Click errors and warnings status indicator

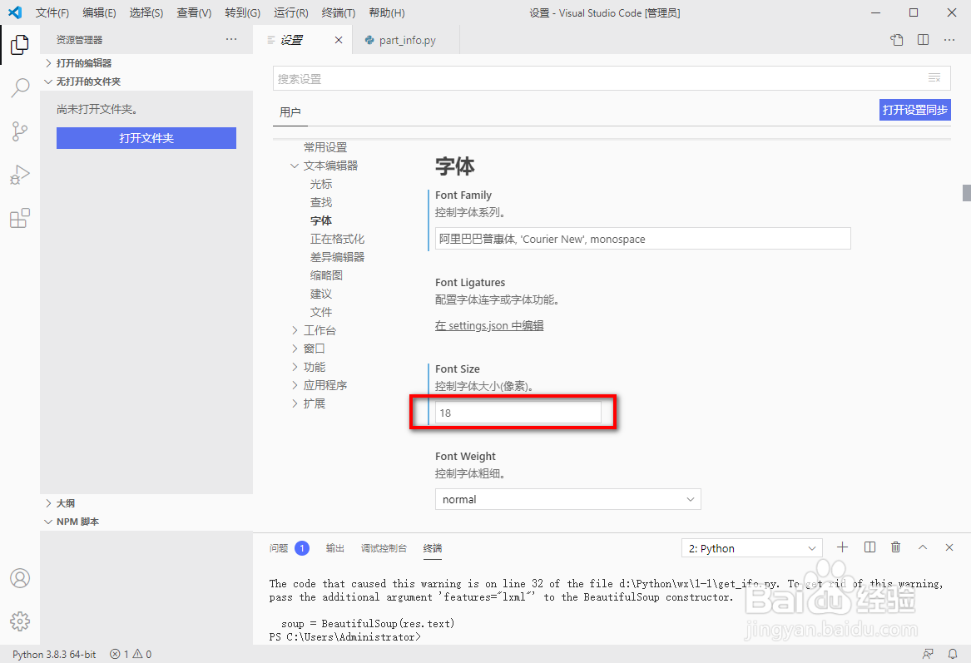[x=131, y=655]
